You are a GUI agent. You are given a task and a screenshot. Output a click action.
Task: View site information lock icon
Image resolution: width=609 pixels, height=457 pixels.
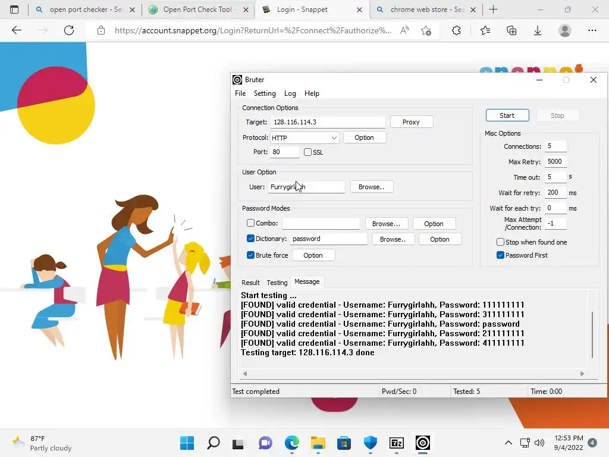pyautogui.click(x=101, y=30)
